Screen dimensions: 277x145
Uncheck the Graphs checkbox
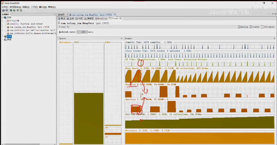point(251,27)
